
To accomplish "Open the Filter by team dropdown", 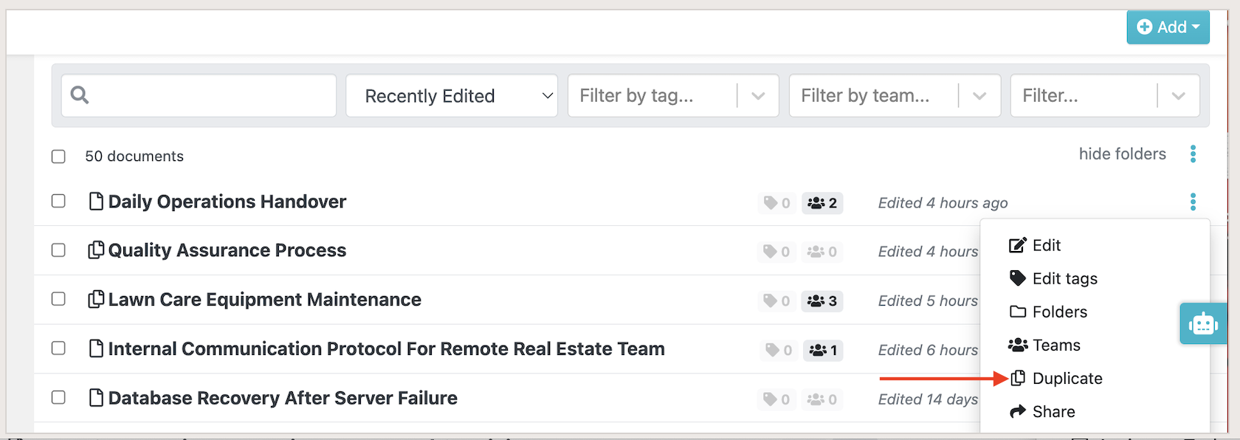I will tap(895, 95).
